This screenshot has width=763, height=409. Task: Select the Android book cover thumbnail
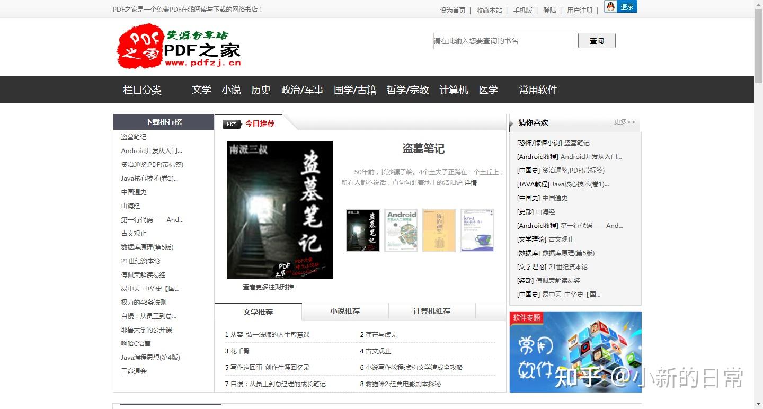click(x=401, y=230)
